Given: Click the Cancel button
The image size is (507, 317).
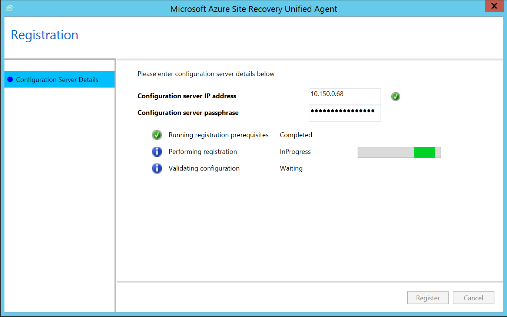Looking at the screenshot, I should click(474, 298).
